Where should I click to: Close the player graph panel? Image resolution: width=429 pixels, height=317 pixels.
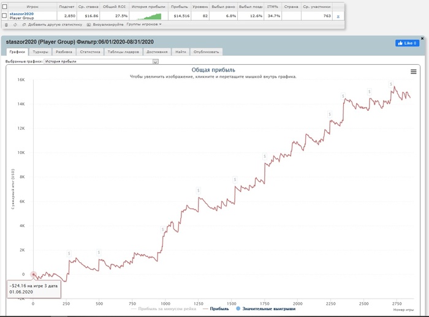(x=422, y=39)
